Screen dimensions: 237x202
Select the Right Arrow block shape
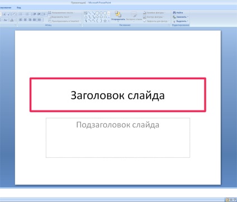pos(97,17)
